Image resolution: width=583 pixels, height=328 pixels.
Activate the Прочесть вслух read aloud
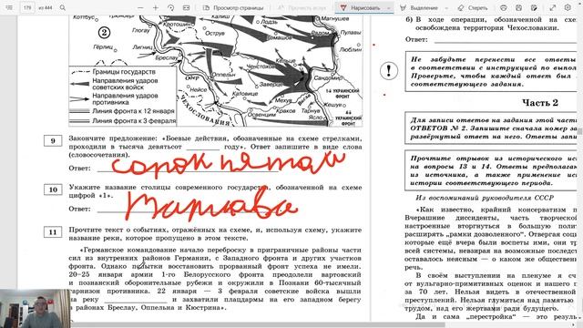(x=302, y=8)
